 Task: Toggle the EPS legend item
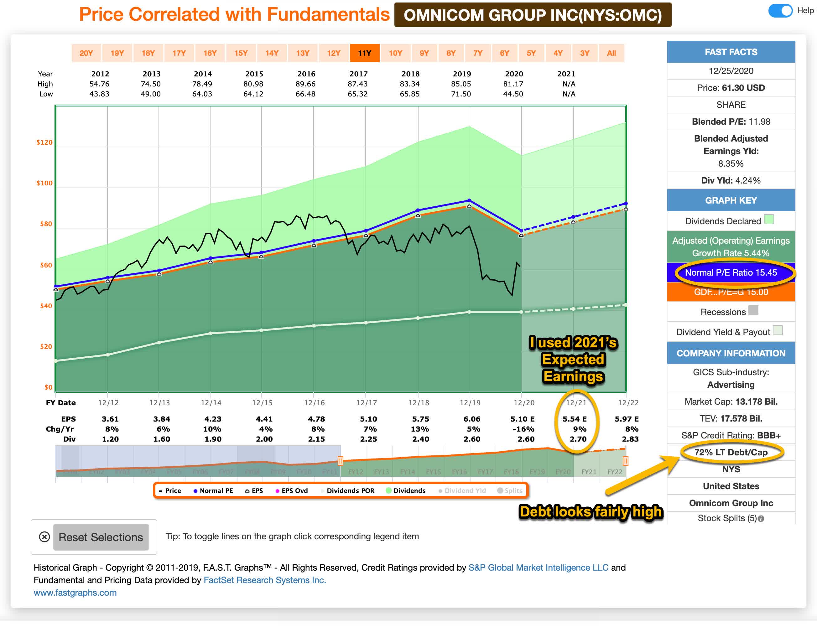pos(254,491)
